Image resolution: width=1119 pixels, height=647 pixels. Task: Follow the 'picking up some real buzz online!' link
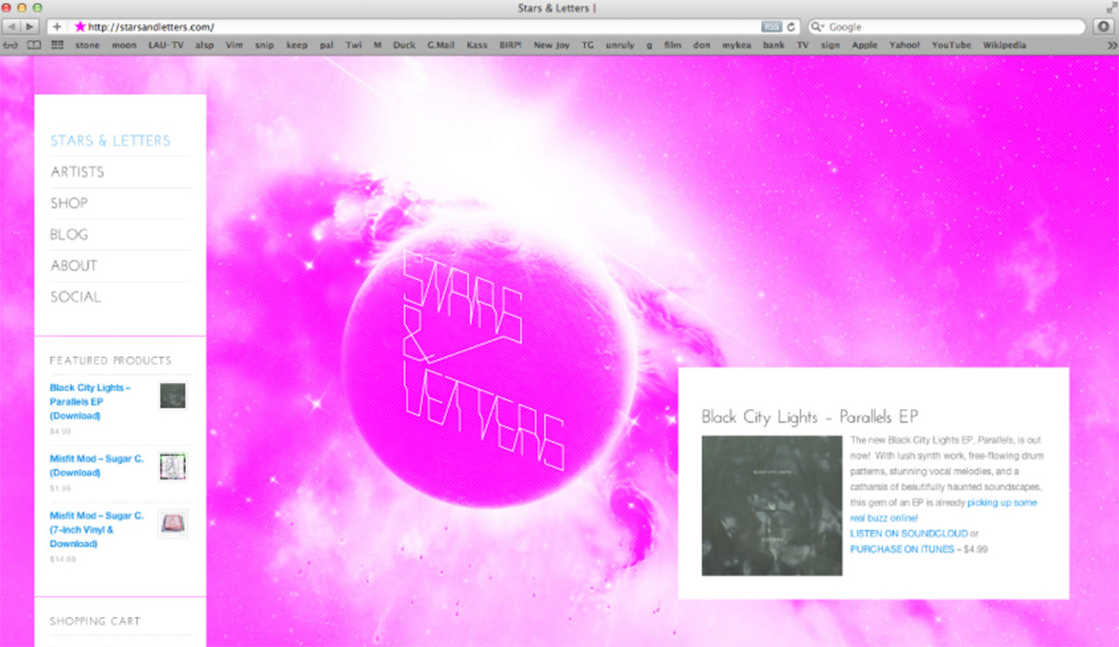(943, 510)
